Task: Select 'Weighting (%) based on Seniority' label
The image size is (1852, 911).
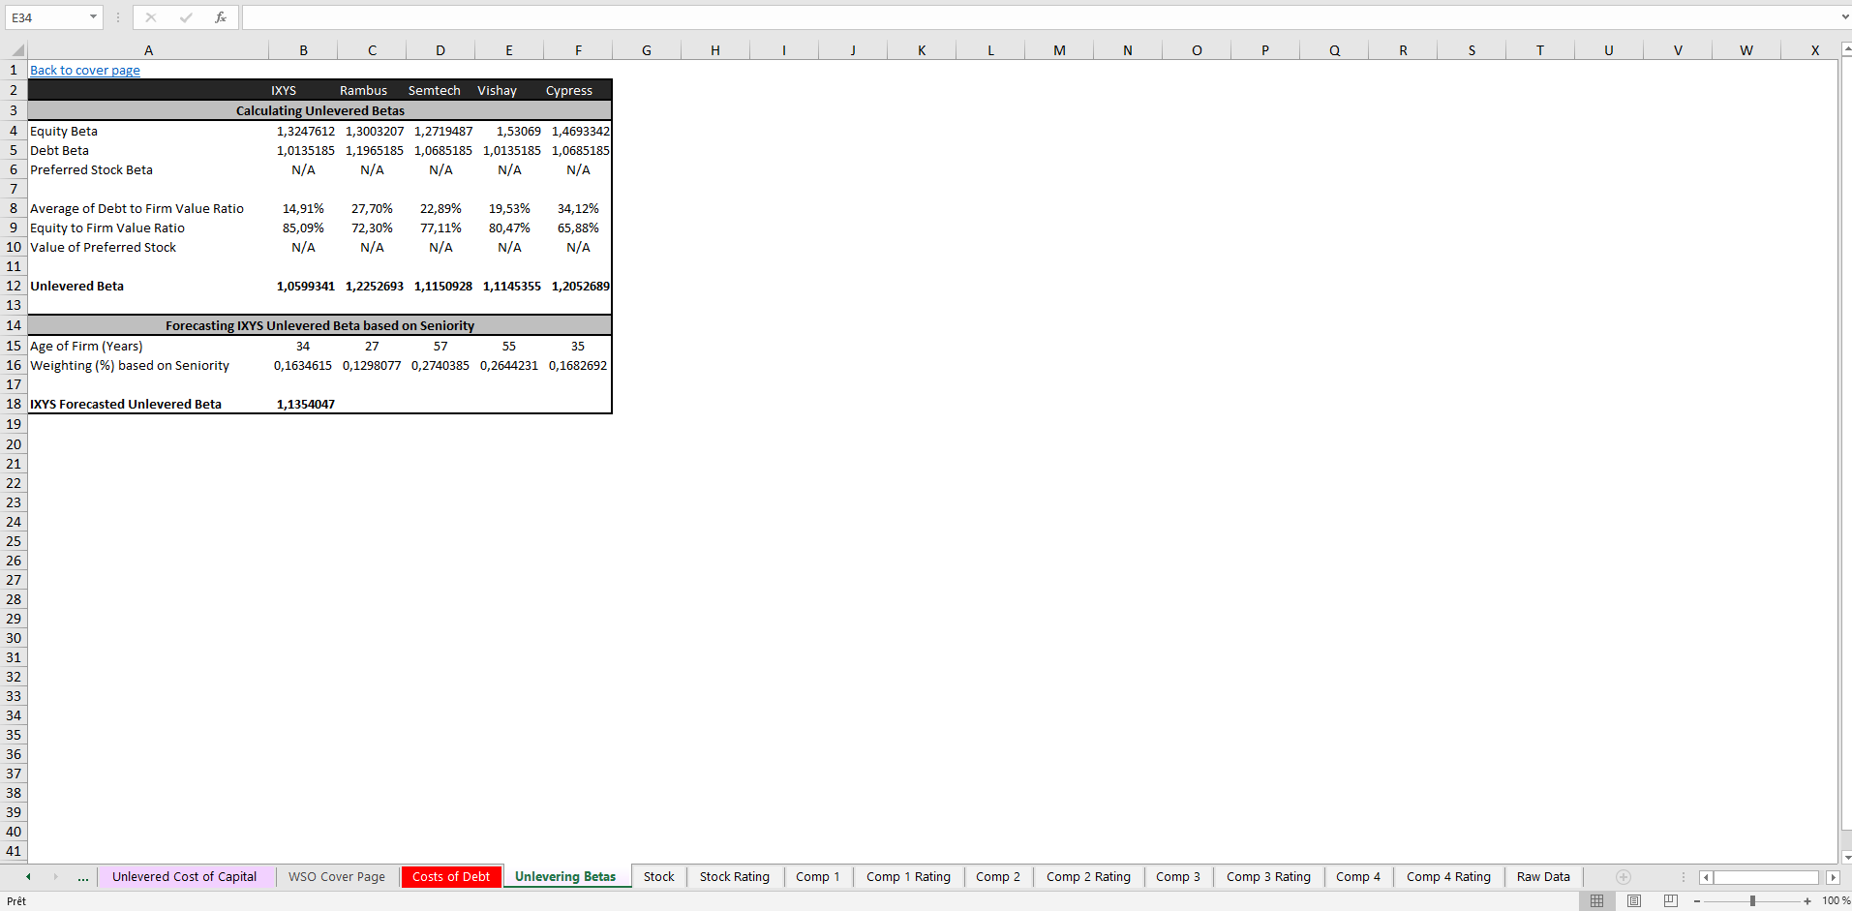Action: (148, 366)
